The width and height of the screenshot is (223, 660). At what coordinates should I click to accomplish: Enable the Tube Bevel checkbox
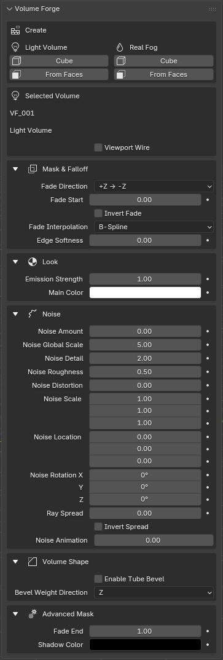point(98,579)
